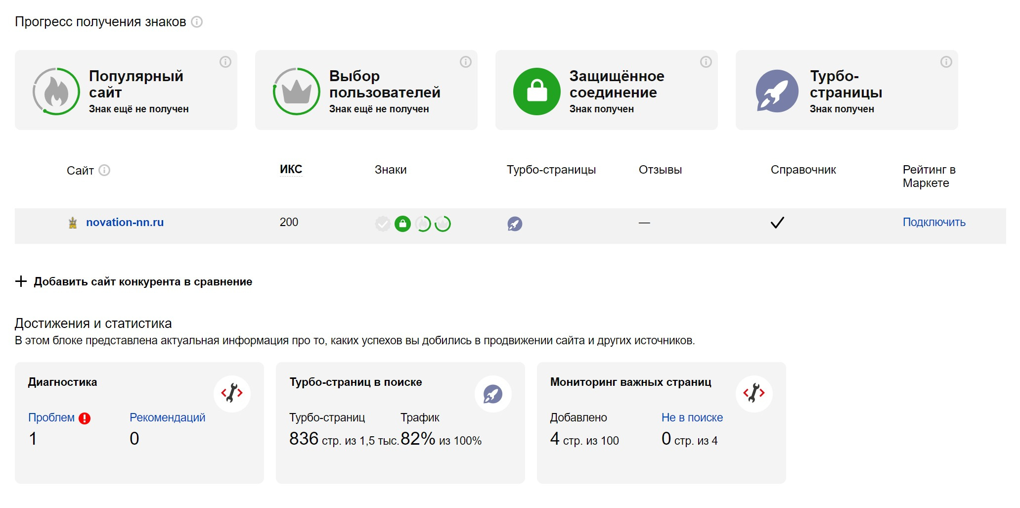This screenshot has height=508, width=1020.
Task: Open the Рекомендаций link in Диагностика
Action: [x=167, y=417]
